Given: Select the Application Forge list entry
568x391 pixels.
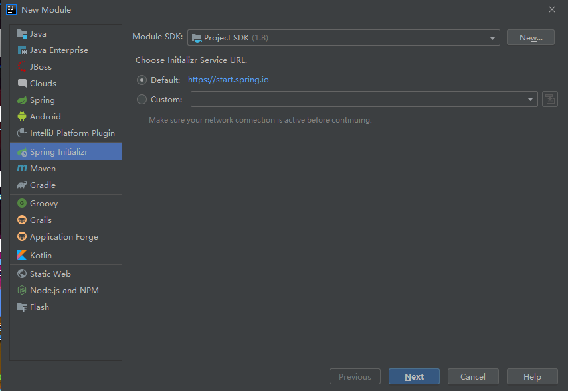Looking at the screenshot, I should click(x=66, y=237).
